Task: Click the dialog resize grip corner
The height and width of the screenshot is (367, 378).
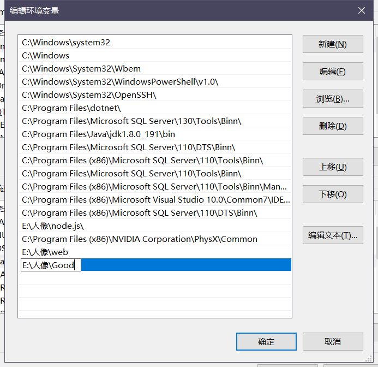Action: [369, 359]
